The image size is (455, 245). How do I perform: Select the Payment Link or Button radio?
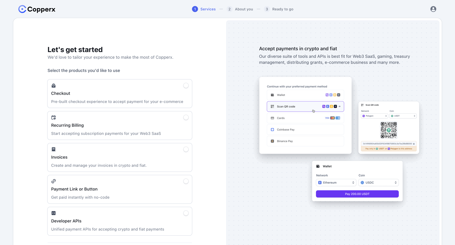[x=186, y=181]
